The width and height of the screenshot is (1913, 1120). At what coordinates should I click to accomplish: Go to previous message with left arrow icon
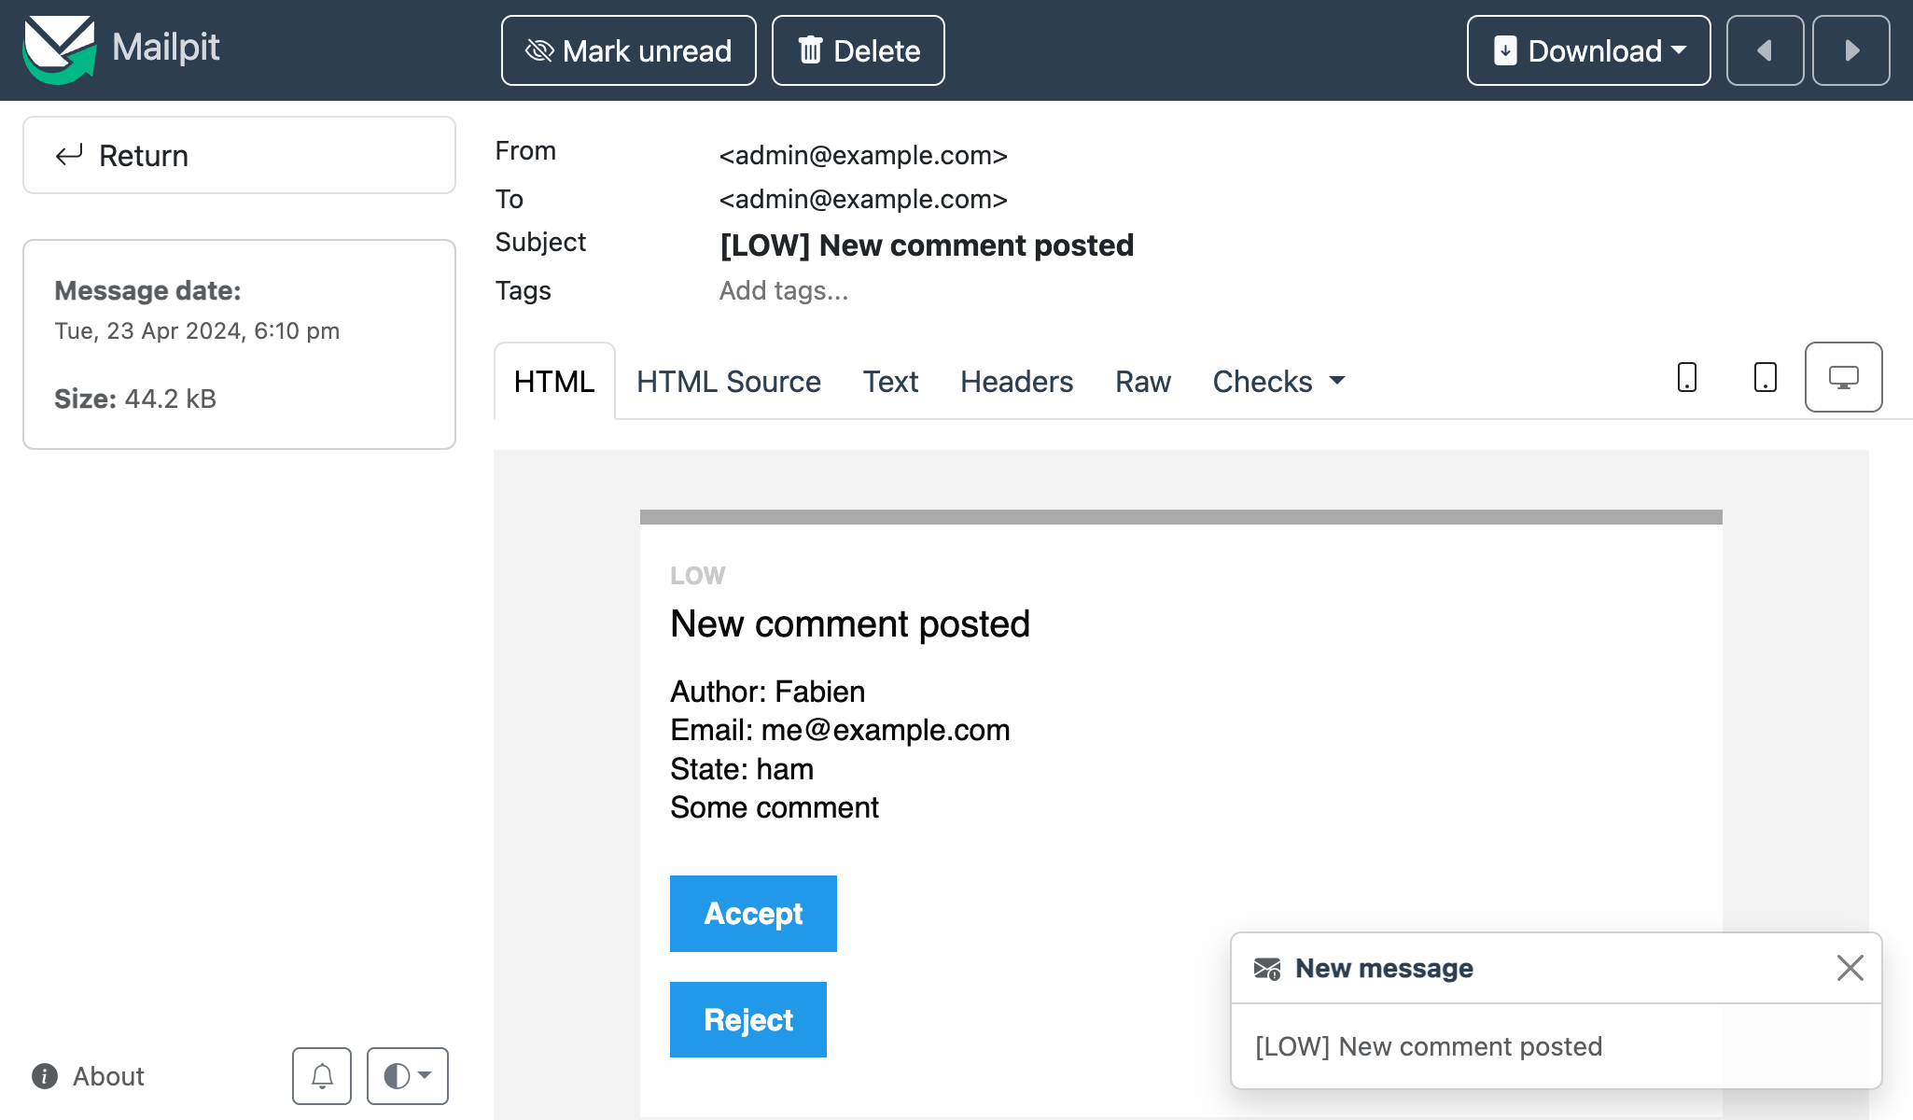tap(1766, 50)
